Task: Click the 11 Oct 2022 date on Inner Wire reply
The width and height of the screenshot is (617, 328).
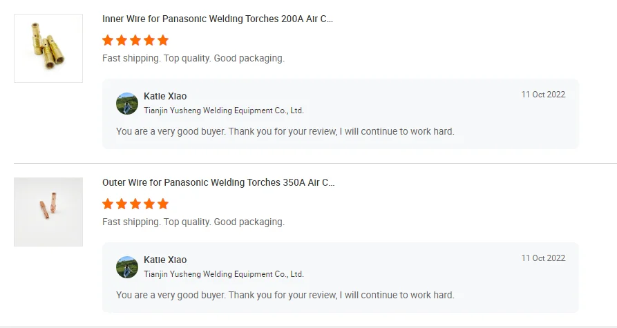Action: [543, 95]
